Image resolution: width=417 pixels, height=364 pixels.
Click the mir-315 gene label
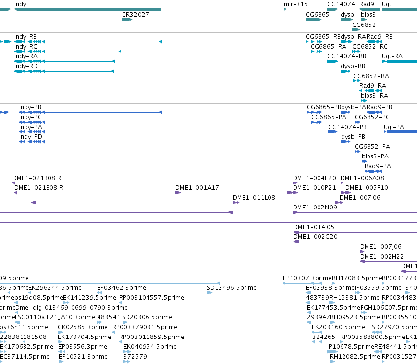(x=295, y=4)
